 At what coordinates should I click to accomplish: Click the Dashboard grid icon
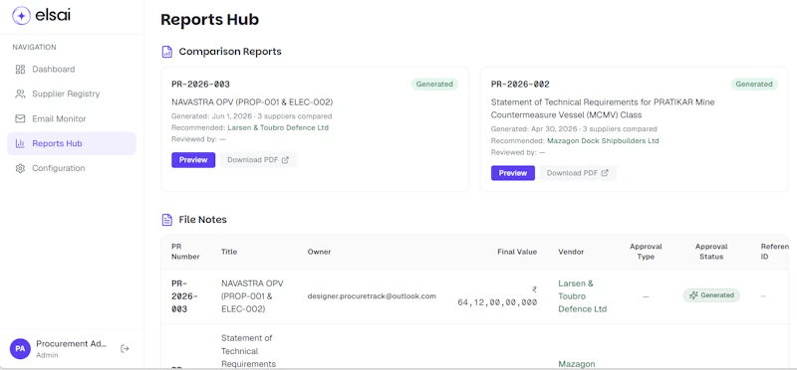tap(20, 69)
